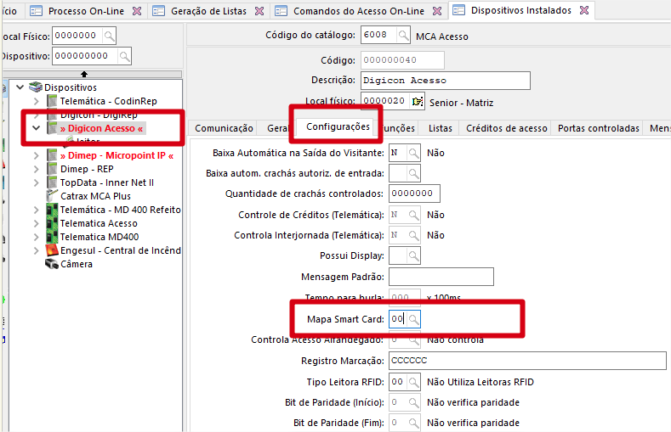
Task: Edit the Mensagem Padrão field
Action: click(441, 277)
